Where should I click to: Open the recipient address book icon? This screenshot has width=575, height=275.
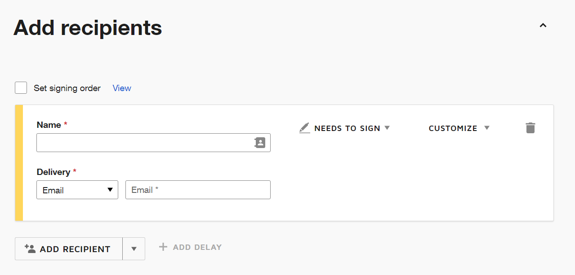[260, 143]
